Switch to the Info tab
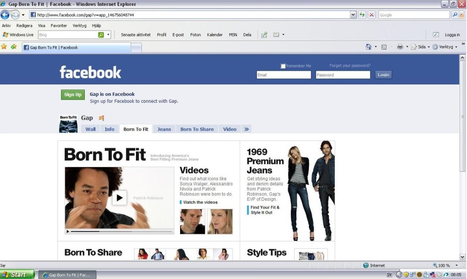 [109, 129]
